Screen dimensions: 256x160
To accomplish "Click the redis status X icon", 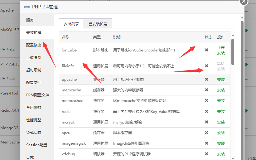I will click(x=206, y=111).
